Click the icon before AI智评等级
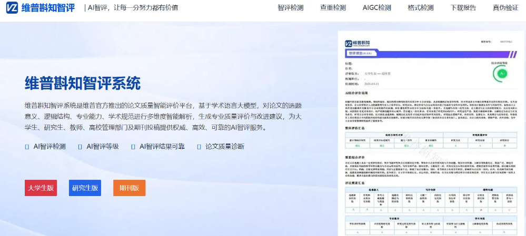Viewport: 526px width, 236px height. [x=80, y=147]
